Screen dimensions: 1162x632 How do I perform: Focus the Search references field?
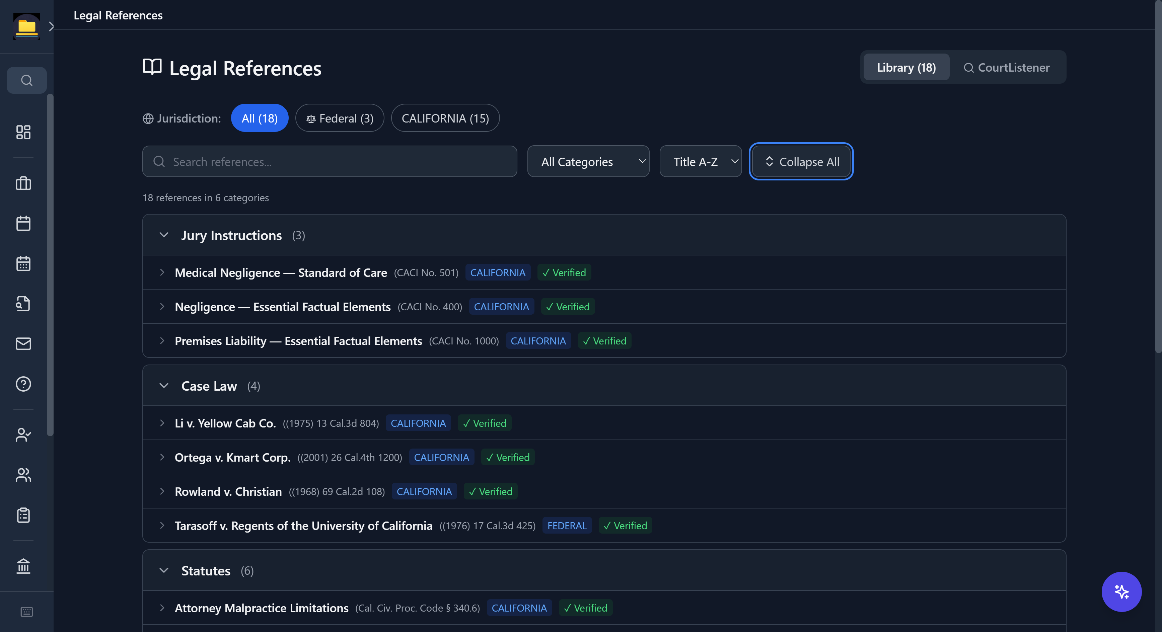coord(329,161)
